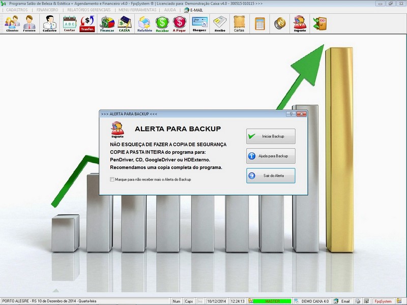Click the date 10/12/2014 in status bar
407x305 pixels.
pyautogui.click(x=217, y=301)
